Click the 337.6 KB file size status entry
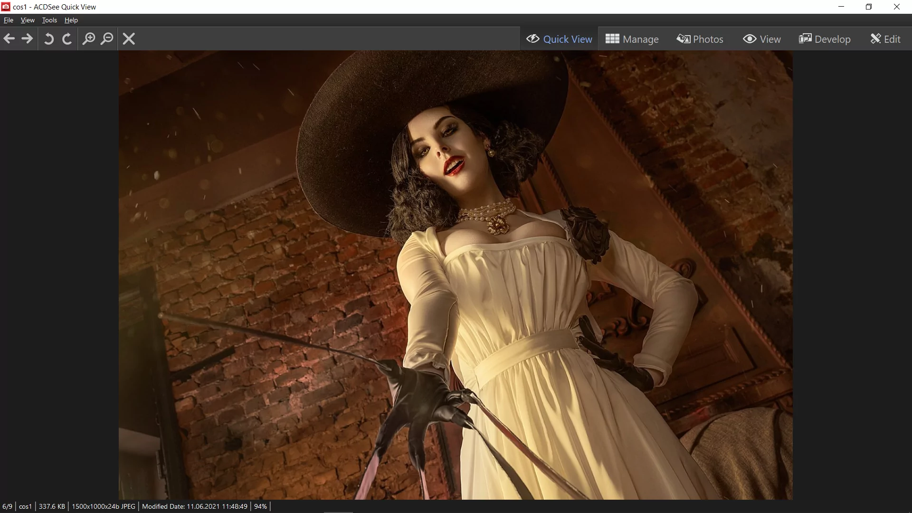Image resolution: width=912 pixels, height=513 pixels. 52,506
